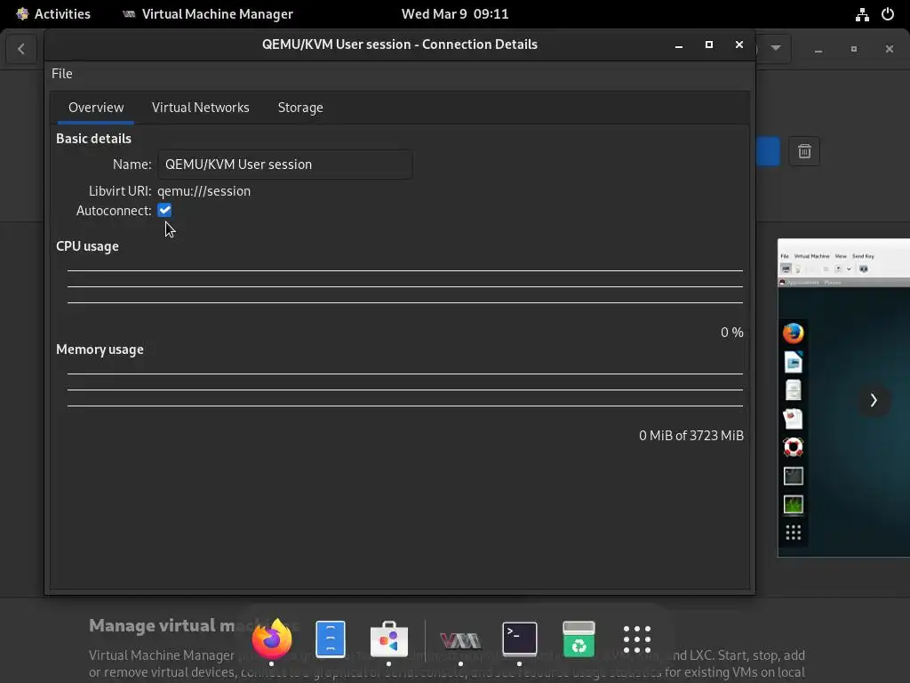Screen dimensions: 910x683
Task: Click the Software window close button
Action: (x=889, y=50)
